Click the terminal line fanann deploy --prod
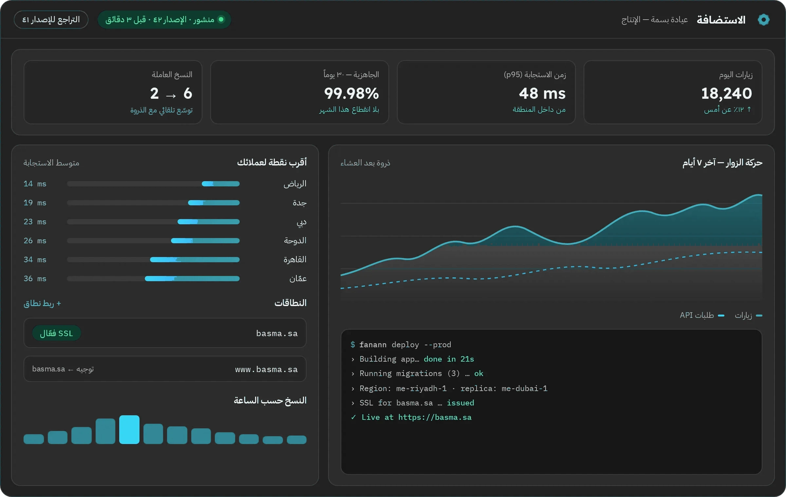 pos(401,345)
